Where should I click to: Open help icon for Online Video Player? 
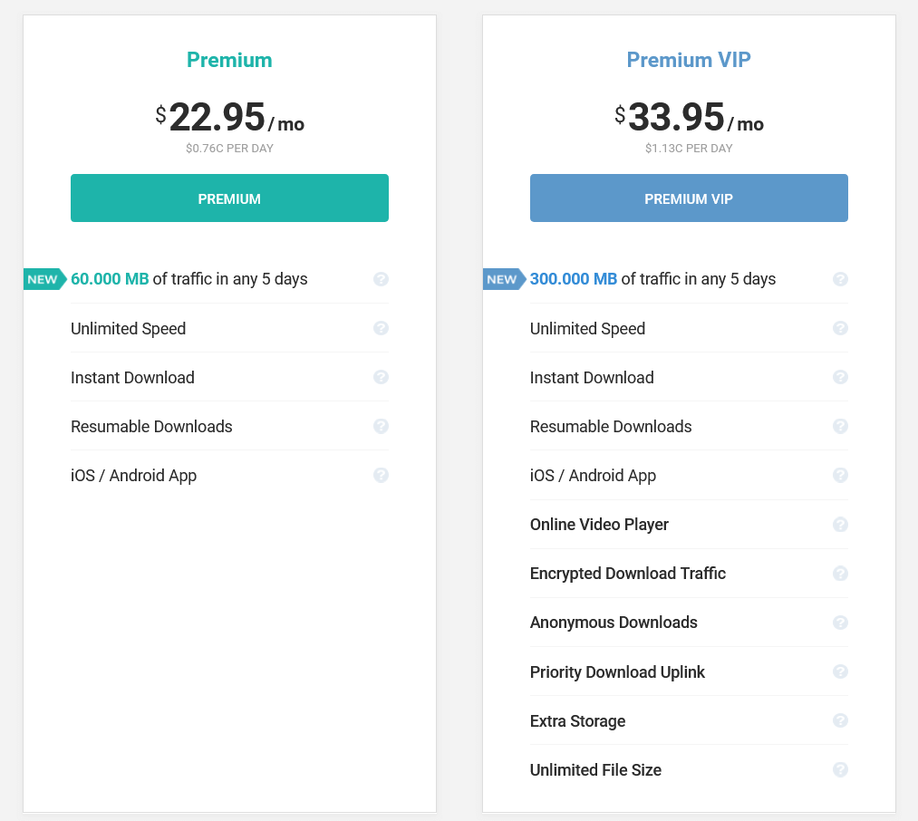click(x=840, y=524)
